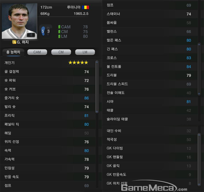
Task: Click the dark right foot icon
Action: (48, 31)
